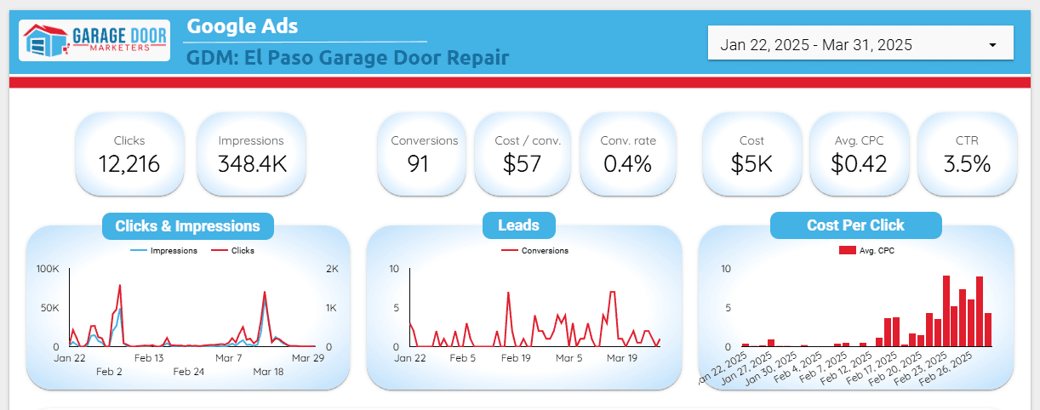Click the CTR value 3.5%
The width and height of the screenshot is (1040, 410).
pyautogui.click(x=967, y=164)
